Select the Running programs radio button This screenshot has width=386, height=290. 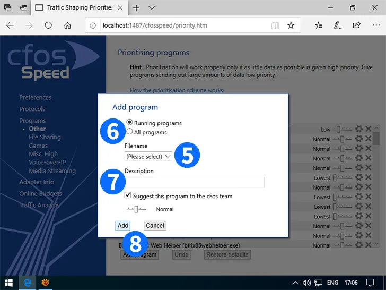click(x=129, y=122)
